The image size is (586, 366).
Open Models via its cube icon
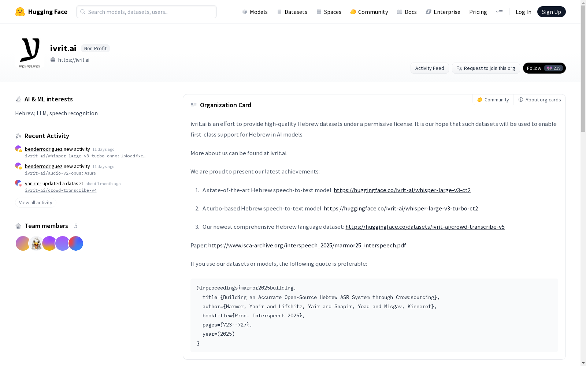[x=245, y=12]
